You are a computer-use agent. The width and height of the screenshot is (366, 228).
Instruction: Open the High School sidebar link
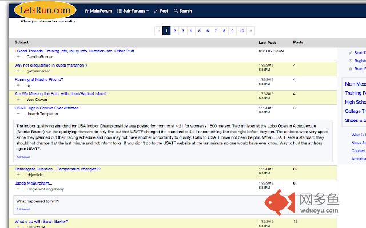pyautogui.click(x=356, y=102)
